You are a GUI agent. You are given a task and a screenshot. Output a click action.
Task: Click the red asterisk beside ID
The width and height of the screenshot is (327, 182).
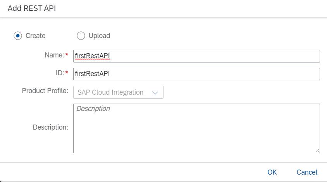(67, 73)
